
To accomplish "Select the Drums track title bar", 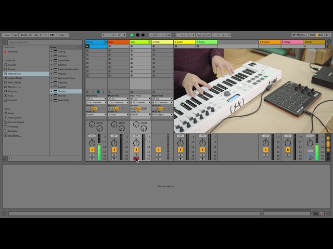I will click(96, 42).
